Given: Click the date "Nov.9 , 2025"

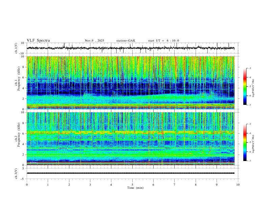Looking at the screenshot, I should 94,41.
